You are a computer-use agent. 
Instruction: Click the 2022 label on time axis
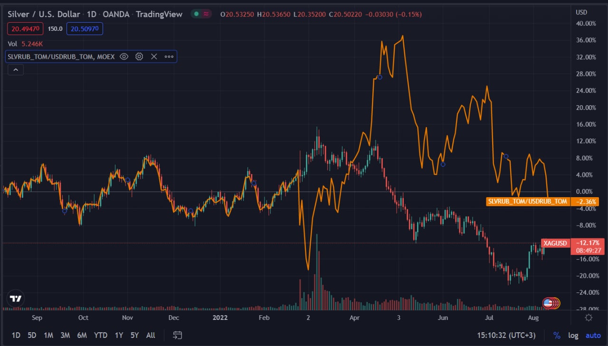click(x=219, y=318)
